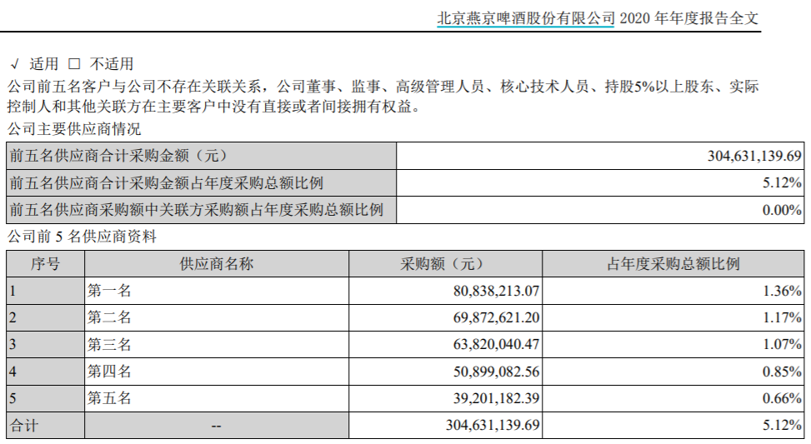Select total purchase amount 304,631,139.69 in summary table
811x444 pixels.
(x=754, y=156)
